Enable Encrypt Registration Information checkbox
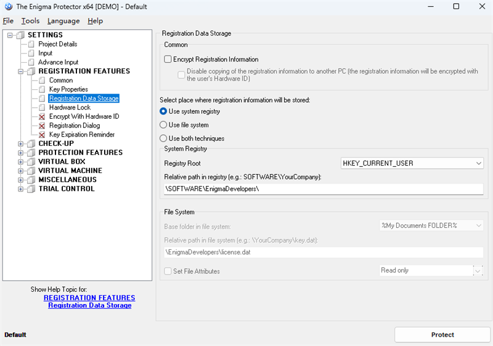The width and height of the screenshot is (493, 346). click(x=168, y=59)
